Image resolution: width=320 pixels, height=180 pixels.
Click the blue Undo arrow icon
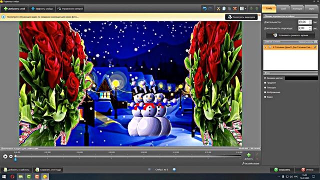coord(204,8)
